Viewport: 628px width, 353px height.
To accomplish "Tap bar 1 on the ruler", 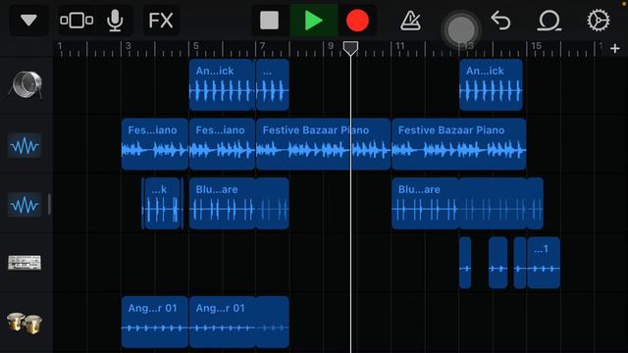I will coord(60,46).
